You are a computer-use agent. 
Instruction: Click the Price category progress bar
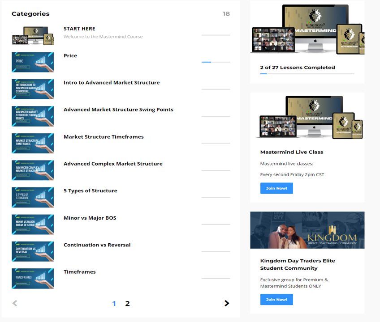[216, 62]
